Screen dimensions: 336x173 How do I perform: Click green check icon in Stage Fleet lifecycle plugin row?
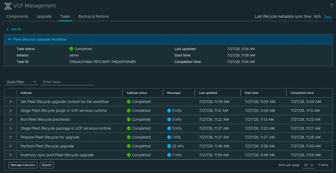tap(129, 111)
